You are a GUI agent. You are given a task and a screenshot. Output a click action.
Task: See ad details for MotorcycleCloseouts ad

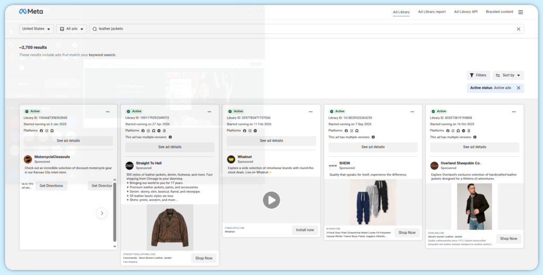pos(68,141)
